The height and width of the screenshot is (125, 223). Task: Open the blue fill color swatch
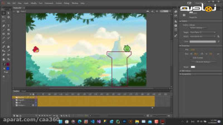[x=8, y=68]
